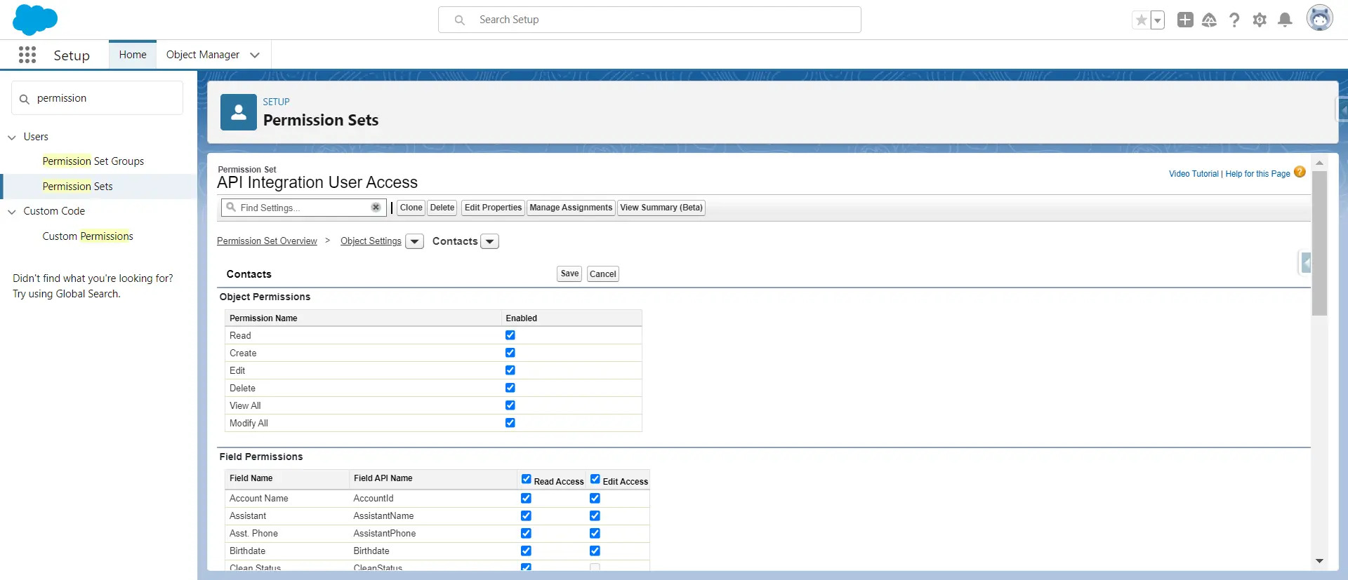Click the Save button for Contacts
1348x580 pixels.
tap(569, 274)
